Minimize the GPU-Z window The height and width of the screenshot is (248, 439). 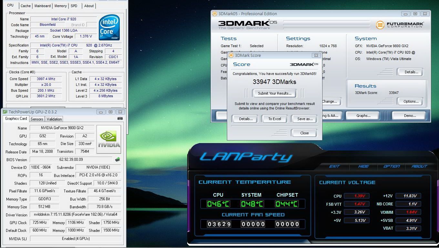pos(101,112)
